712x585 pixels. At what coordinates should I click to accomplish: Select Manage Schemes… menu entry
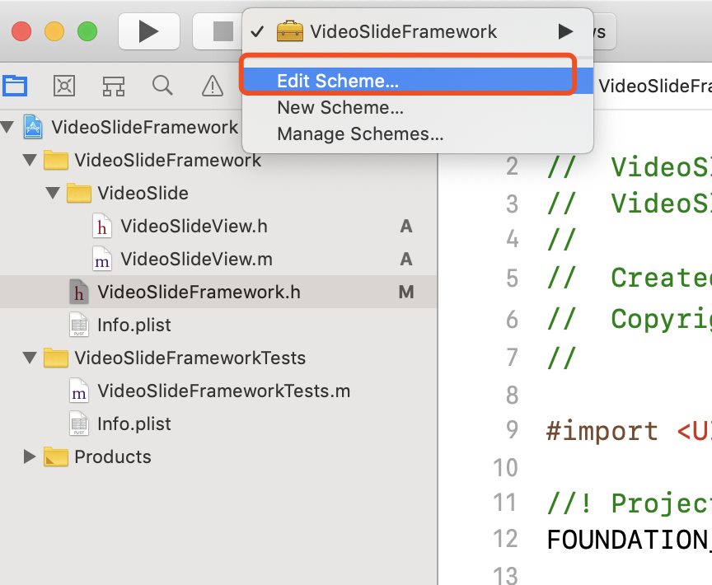(x=418, y=133)
